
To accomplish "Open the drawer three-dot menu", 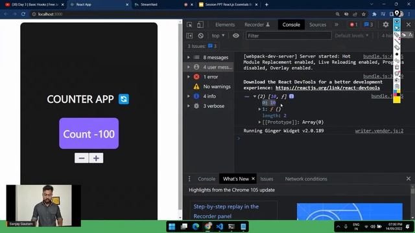I will point(189,179).
